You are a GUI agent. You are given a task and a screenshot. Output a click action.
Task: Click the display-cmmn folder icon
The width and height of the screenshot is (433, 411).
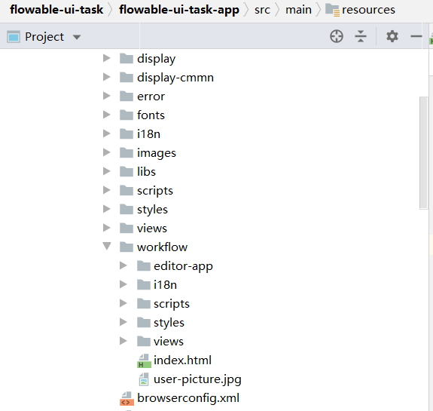(x=127, y=77)
